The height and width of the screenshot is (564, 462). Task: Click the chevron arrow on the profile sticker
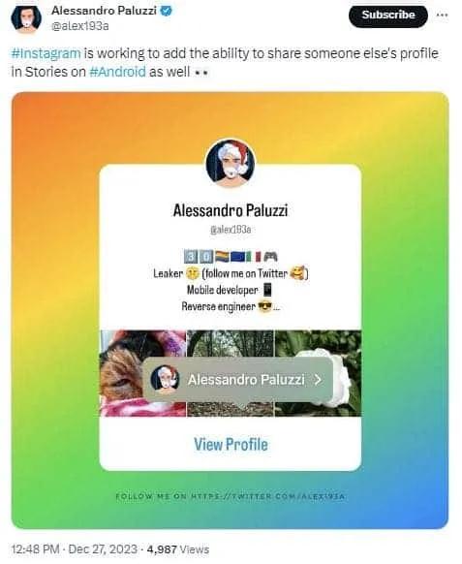click(318, 380)
